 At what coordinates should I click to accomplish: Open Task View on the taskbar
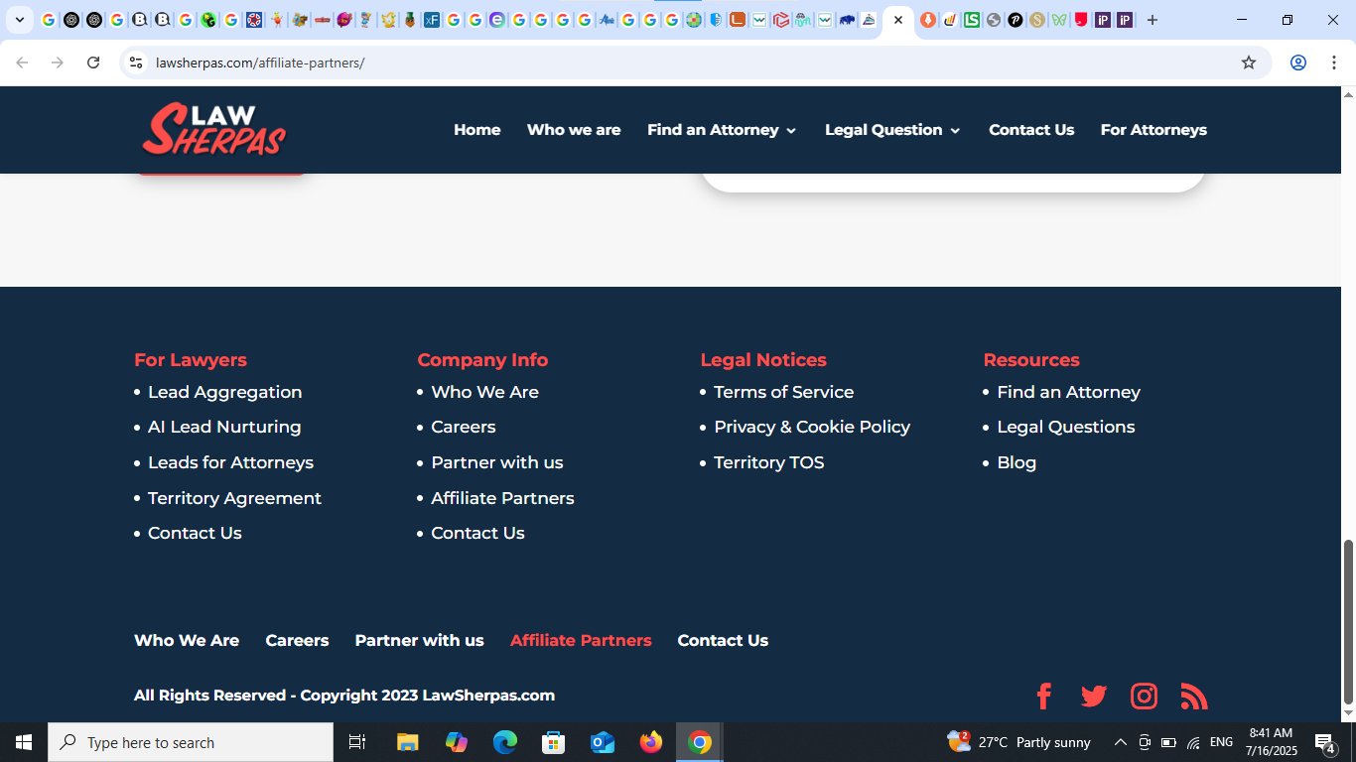point(357,742)
